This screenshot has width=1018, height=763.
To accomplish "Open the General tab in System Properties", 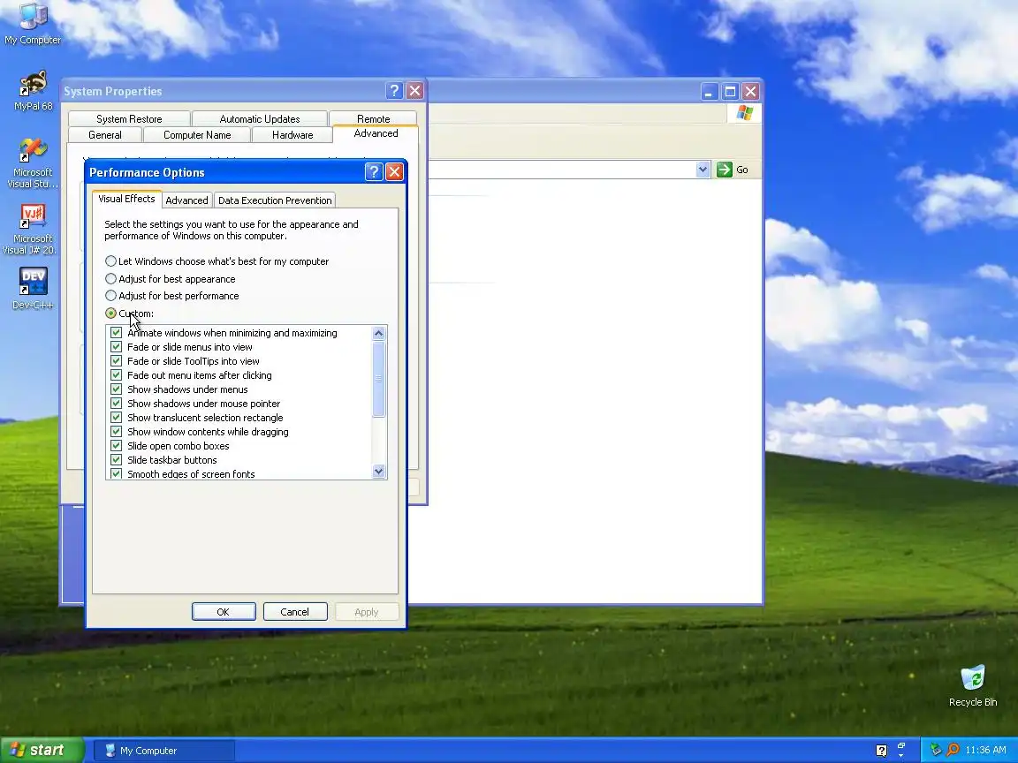I will click(x=104, y=135).
